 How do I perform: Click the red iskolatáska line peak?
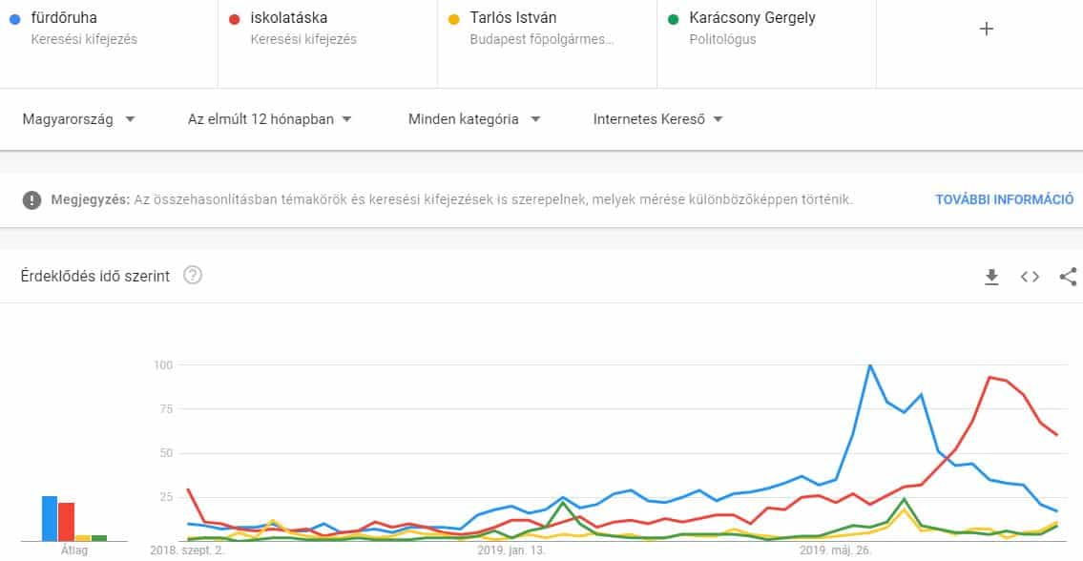coord(989,377)
